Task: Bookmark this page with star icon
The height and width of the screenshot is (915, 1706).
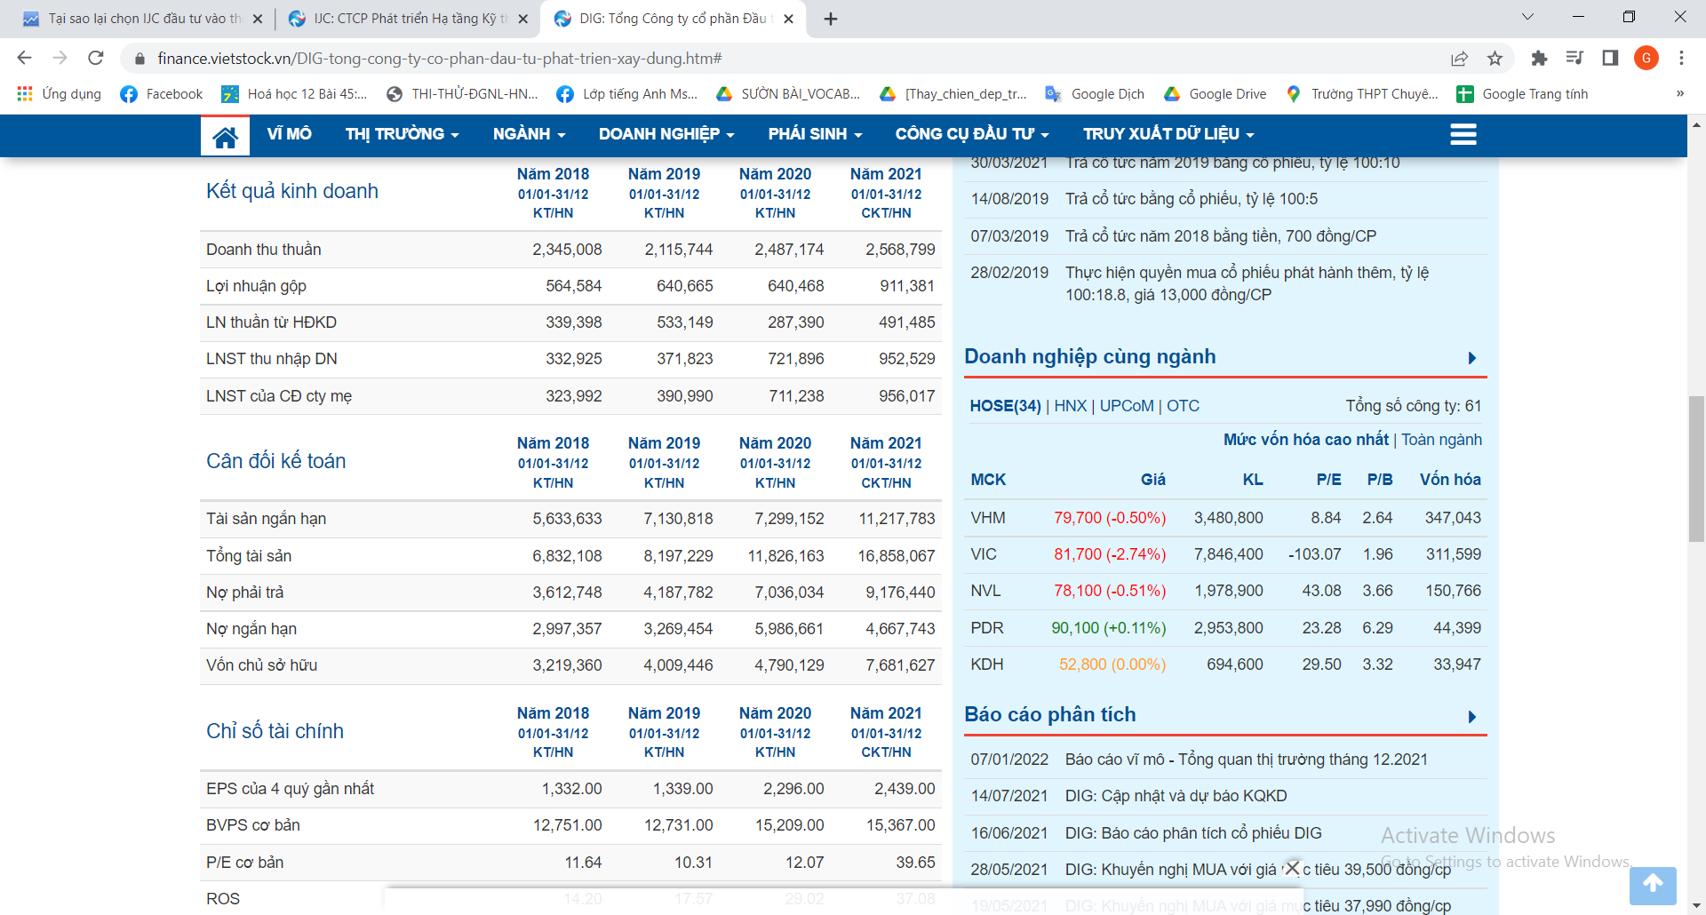Action: 1495,58
